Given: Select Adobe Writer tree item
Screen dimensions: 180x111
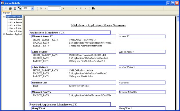Looking at the screenshot, I should coord(16,25).
